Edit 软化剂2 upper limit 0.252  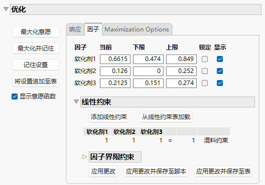(x=181, y=71)
